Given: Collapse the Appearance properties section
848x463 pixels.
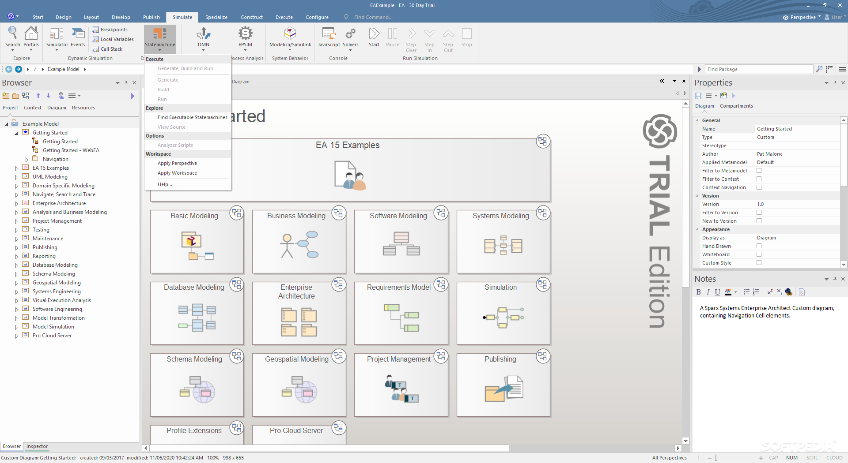Looking at the screenshot, I should point(697,229).
